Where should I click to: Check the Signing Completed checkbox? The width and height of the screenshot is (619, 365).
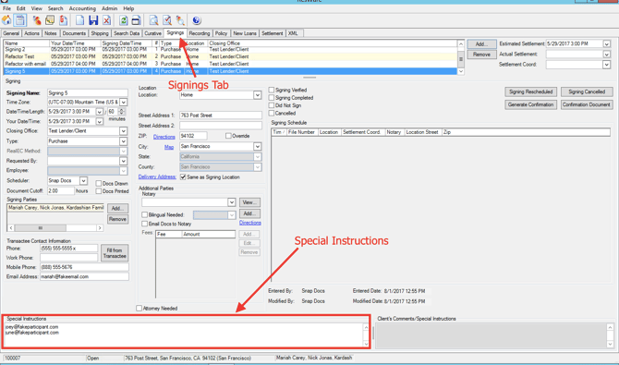point(272,98)
